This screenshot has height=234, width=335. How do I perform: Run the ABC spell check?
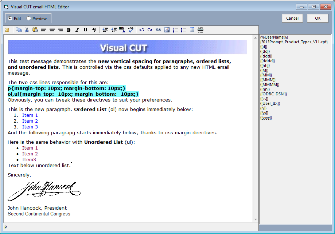[x=131, y=30]
